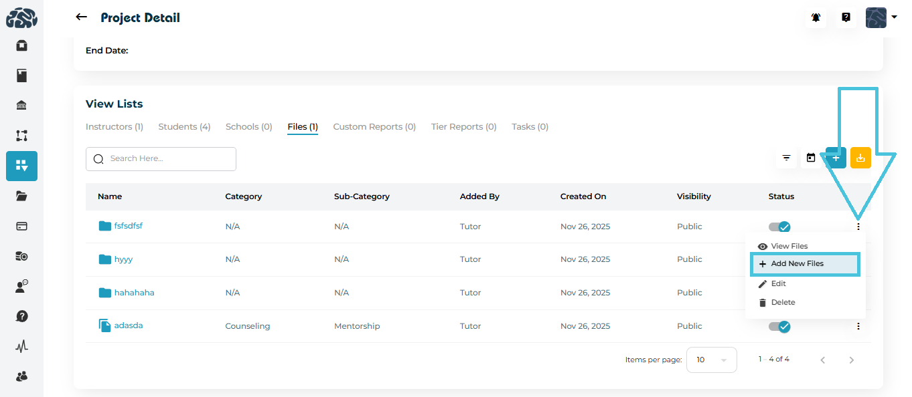The width and height of the screenshot is (912, 397).
Task: Click the yellow download button
Action: 860,158
